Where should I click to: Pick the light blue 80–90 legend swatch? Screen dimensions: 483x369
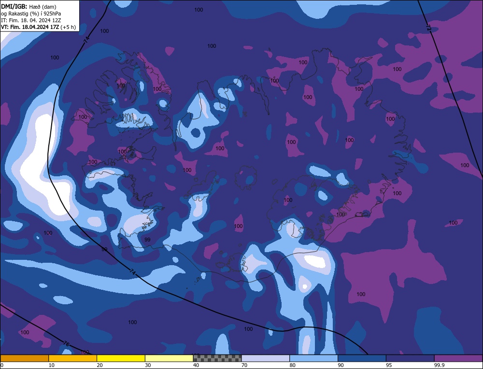pyautogui.click(x=313, y=358)
